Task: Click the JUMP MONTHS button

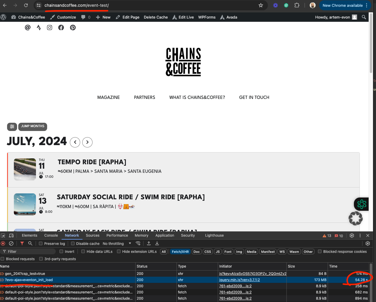Action: tap(33, 127)
